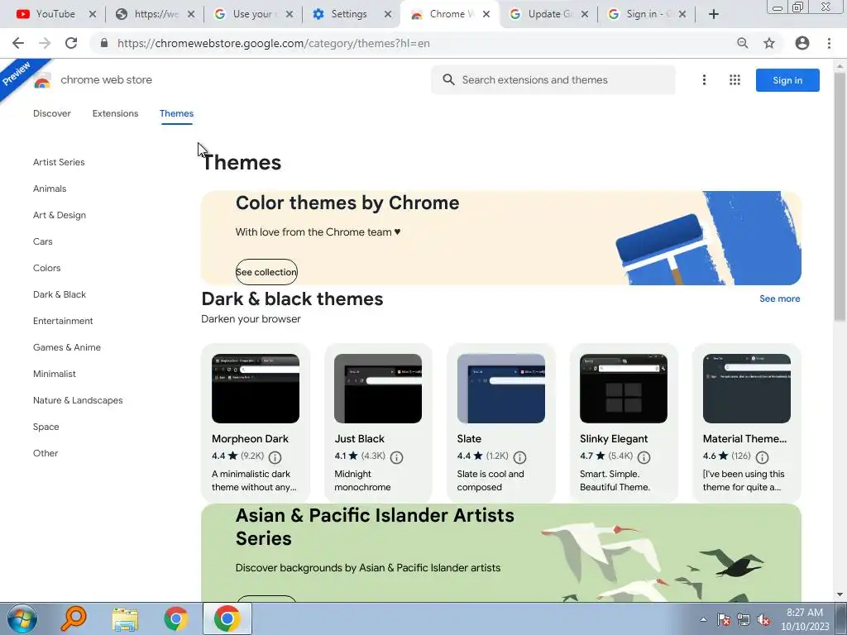The width and height of the screenshot is (847, 635).
Task: Click info icon on Material Theme card
Action: tap(762, 457)
